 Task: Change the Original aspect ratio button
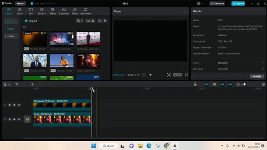point(177,75)
